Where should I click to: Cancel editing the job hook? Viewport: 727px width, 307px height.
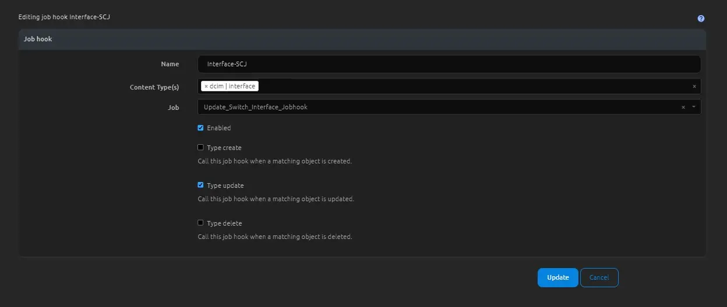(599, 278)
